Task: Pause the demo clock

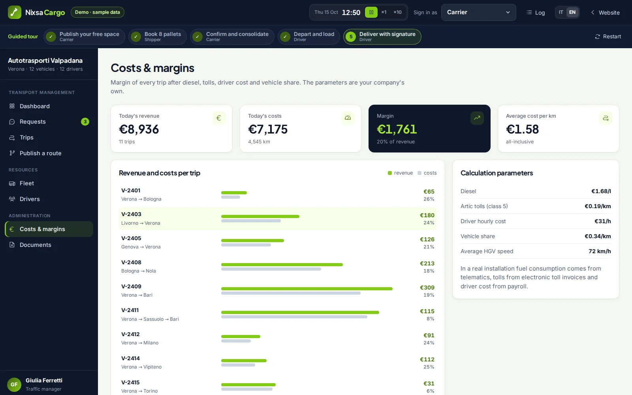Action: [x=371, y=12]
